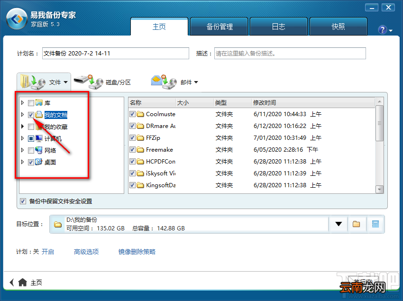This screenshot has width=403, height=301.
Task: Click the 开启 schedule link
Action: (48, 252)
